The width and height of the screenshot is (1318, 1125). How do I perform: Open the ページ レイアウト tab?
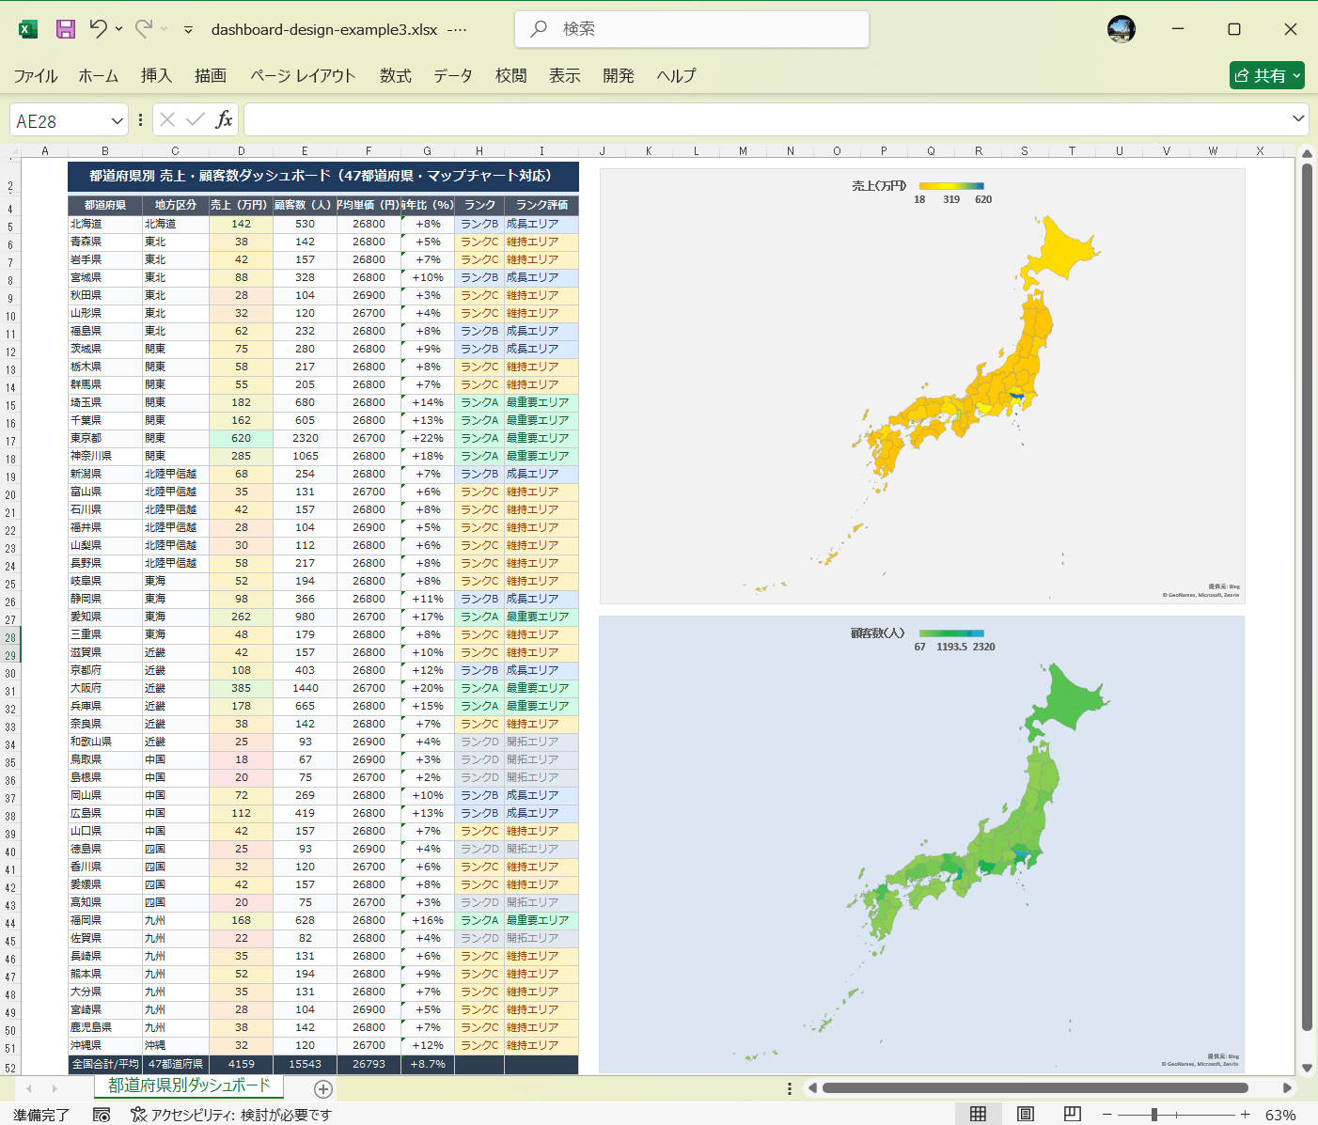[303, 75]
